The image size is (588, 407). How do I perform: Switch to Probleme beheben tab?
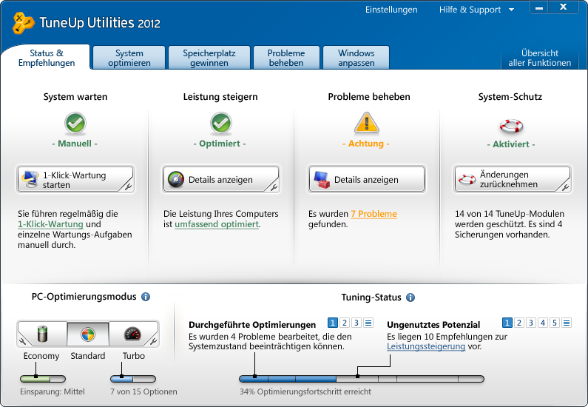[x=286, y=58]
